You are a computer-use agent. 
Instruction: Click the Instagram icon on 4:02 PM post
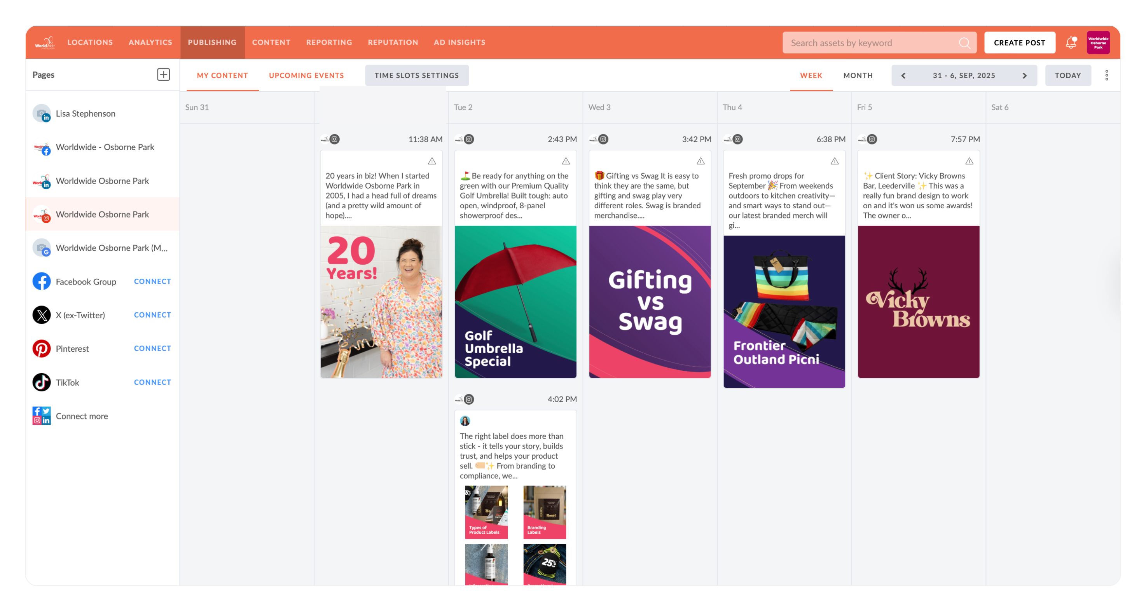(x=469, y=399)
